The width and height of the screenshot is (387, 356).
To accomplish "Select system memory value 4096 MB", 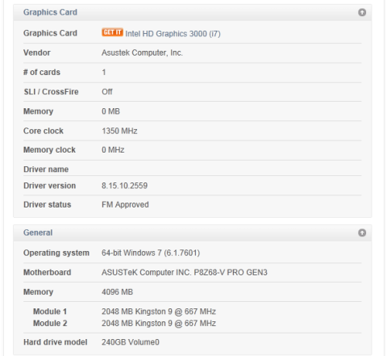I will click(x=117, y=292).
